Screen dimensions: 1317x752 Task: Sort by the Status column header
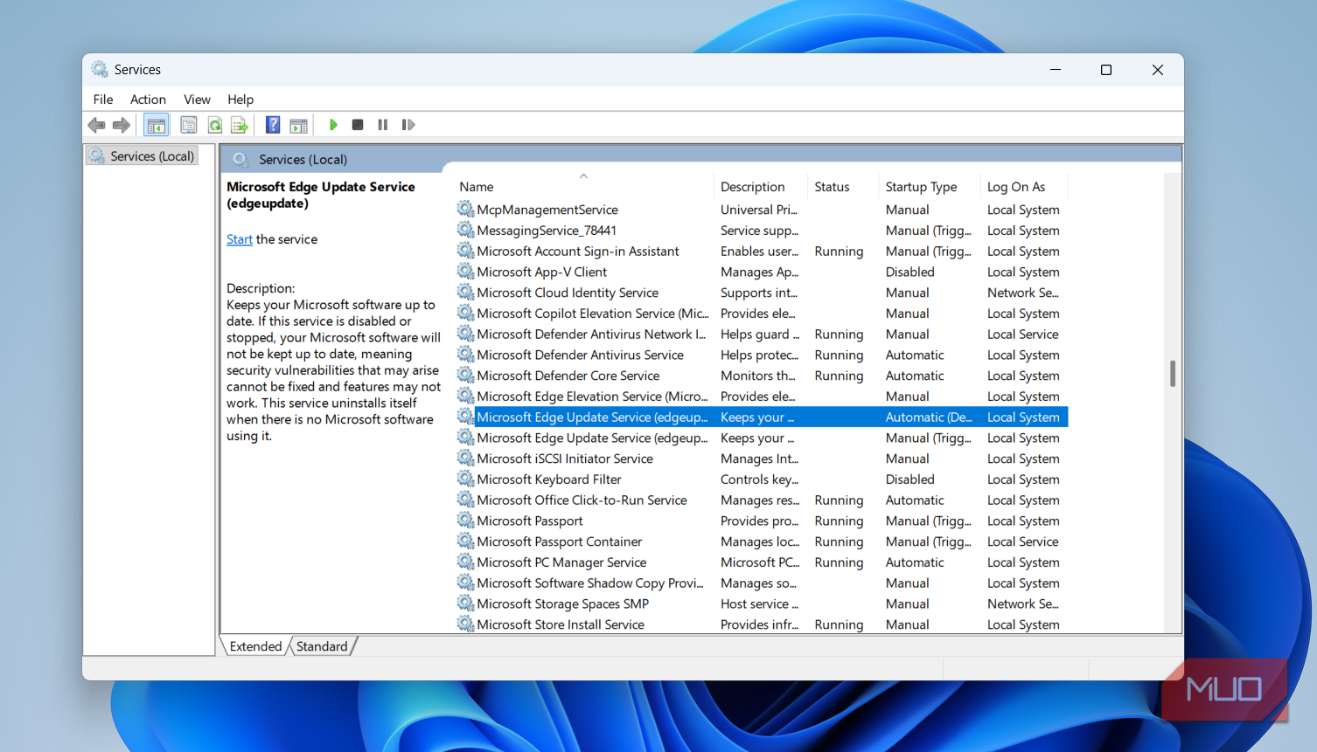click(843, 186)
